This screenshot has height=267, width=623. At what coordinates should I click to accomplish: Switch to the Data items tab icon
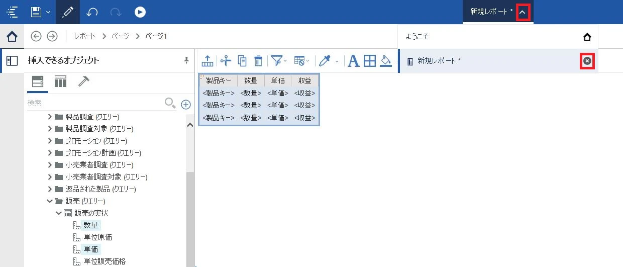click(x=61, y=81)
